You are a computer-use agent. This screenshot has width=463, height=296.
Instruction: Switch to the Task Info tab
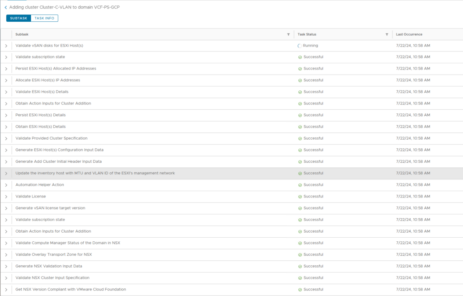[x=44, y=18]
